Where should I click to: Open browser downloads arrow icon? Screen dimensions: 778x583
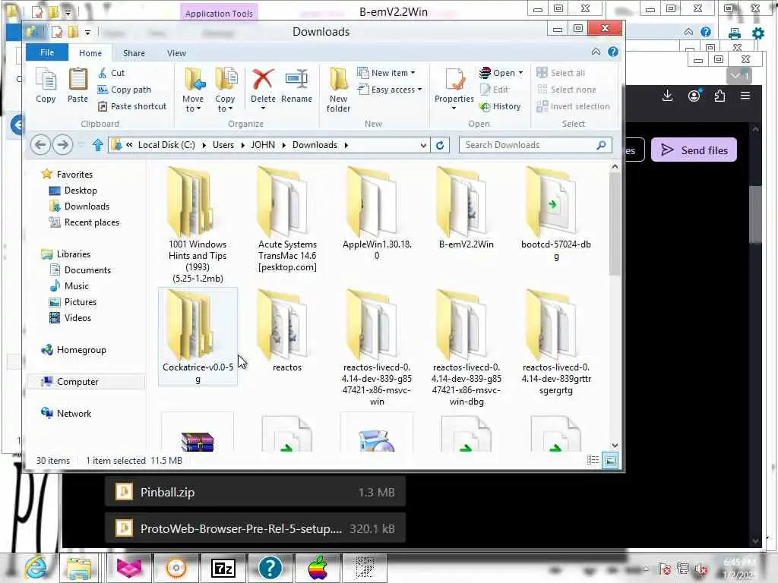coord(667,96)
